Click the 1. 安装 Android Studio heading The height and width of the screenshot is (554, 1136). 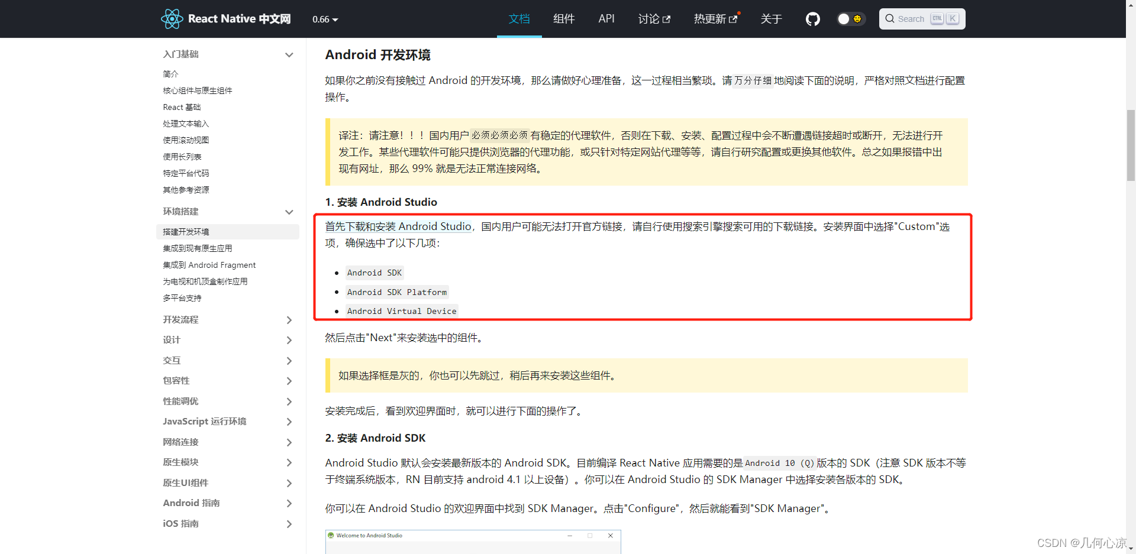point(381,202)
